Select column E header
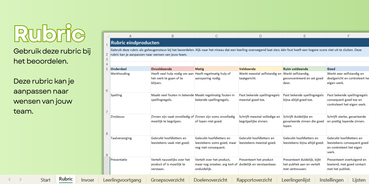This screenshot has width=369, height=184. tap(304, 36)
